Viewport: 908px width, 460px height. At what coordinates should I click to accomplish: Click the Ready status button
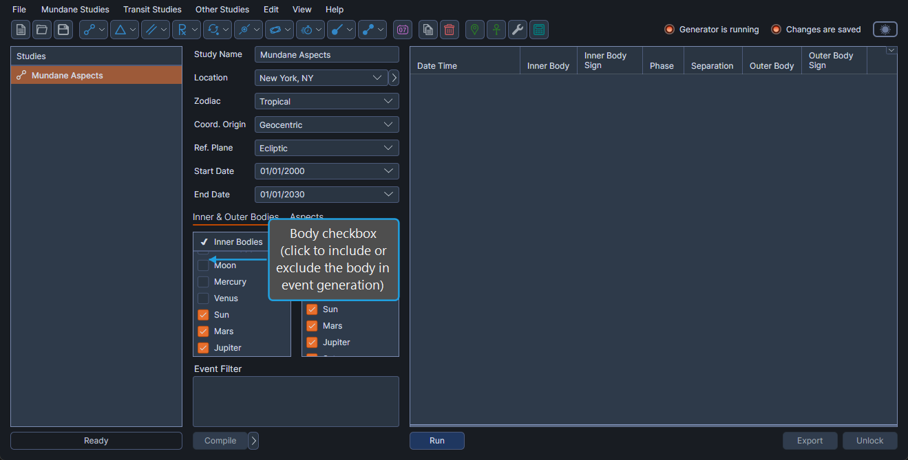click(96, 441)
